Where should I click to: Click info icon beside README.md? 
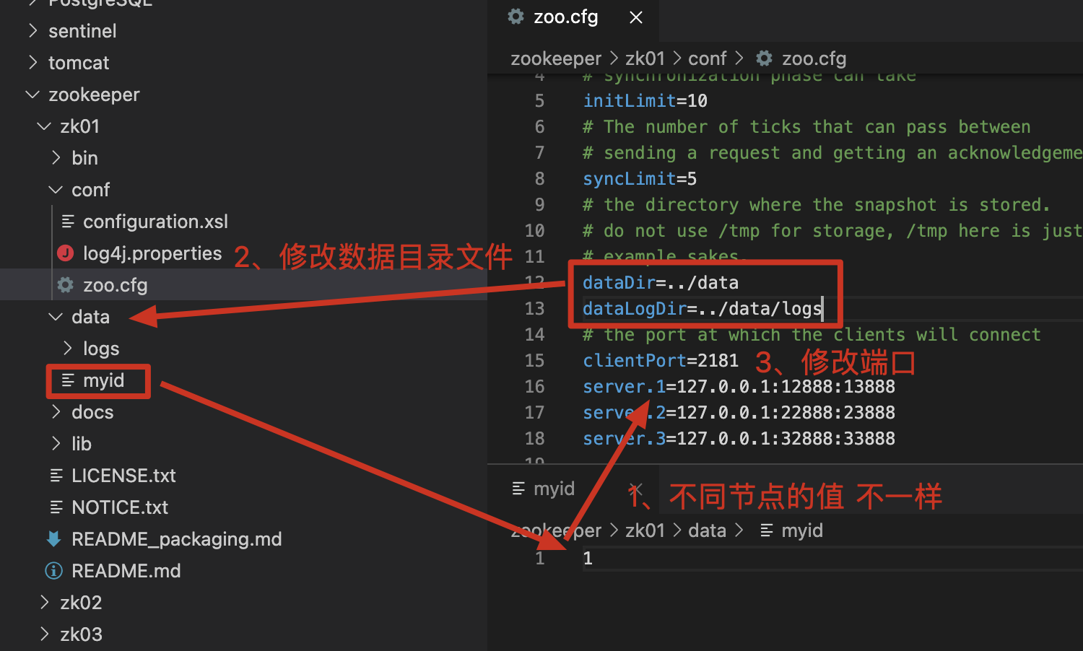(53, 570)
